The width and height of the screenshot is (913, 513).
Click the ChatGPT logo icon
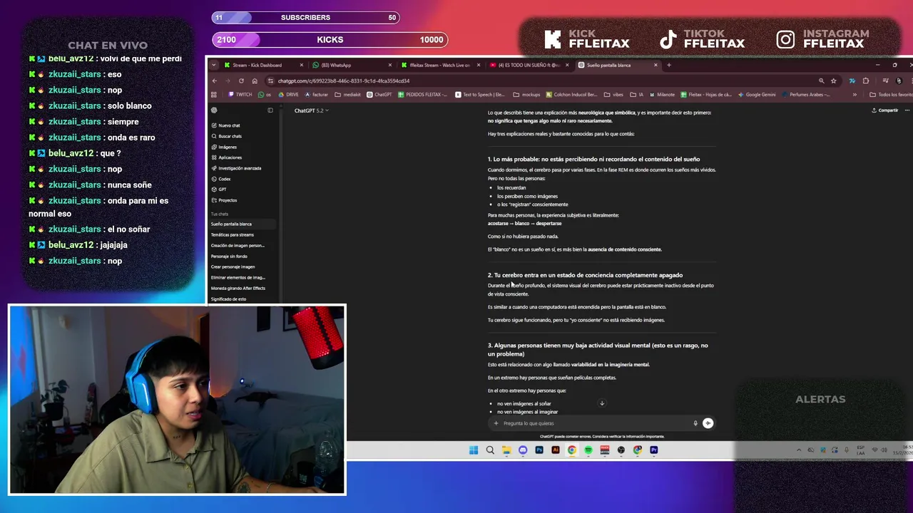click(x=214, y=110)
